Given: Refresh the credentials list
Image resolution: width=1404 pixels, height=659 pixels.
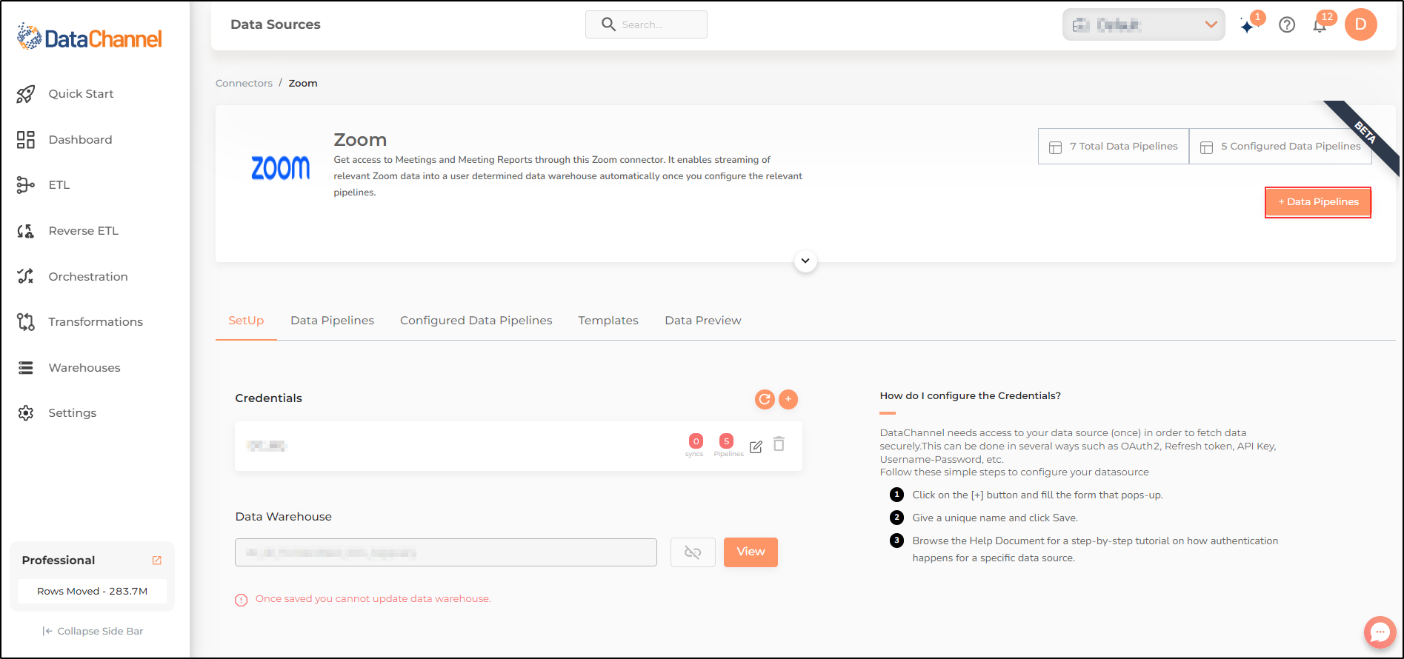Looking at the screenshot, I should tap(765, 399).
